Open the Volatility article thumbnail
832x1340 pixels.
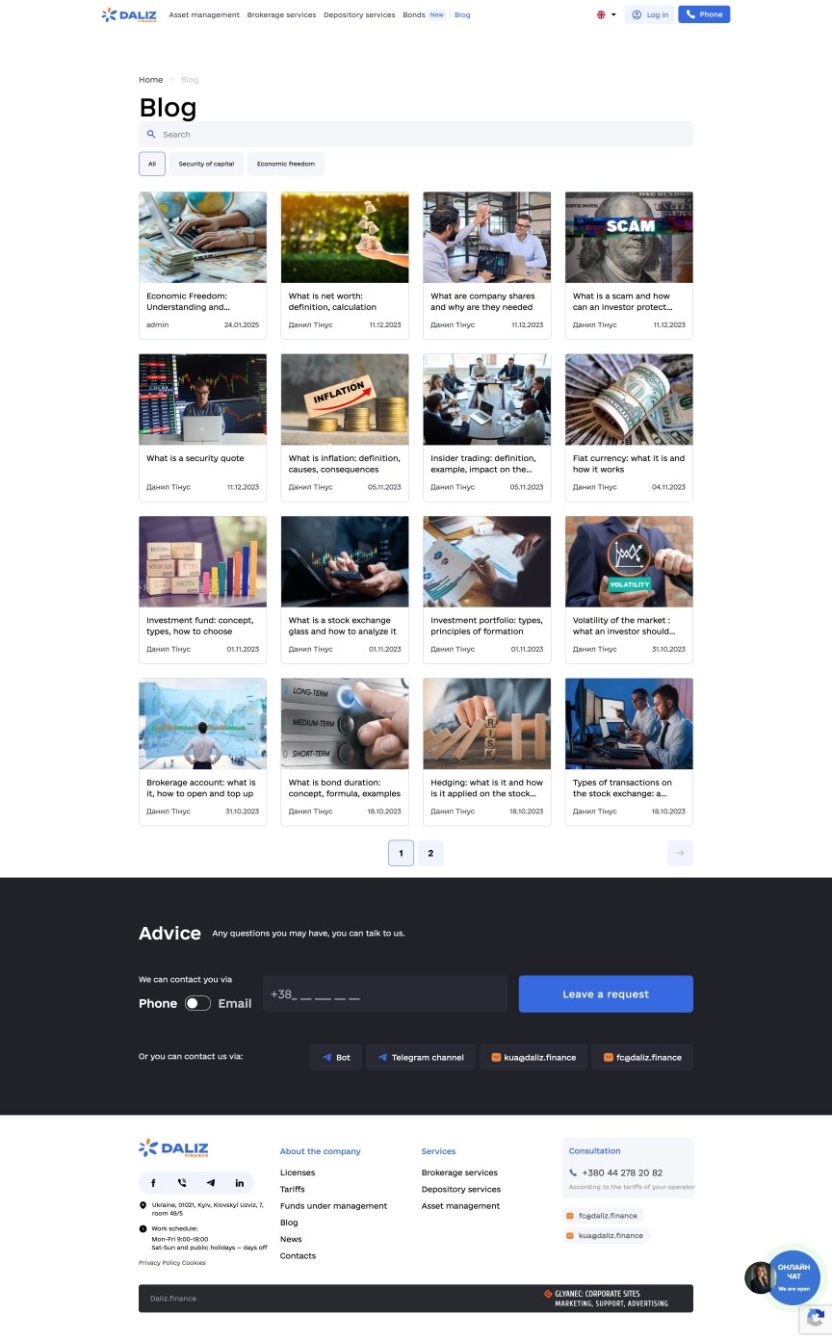tap(629, 561)
